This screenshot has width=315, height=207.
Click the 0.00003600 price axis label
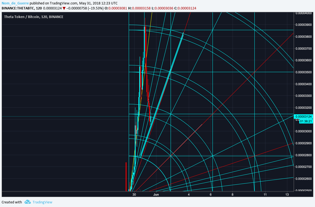(x=304, y=60)
